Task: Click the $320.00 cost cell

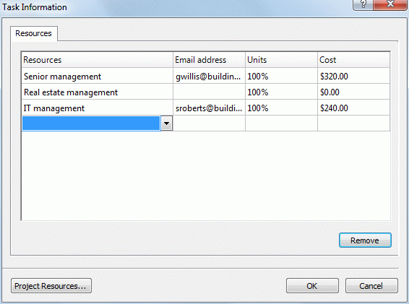Action: pyautogui.click(x=353, y=76)
